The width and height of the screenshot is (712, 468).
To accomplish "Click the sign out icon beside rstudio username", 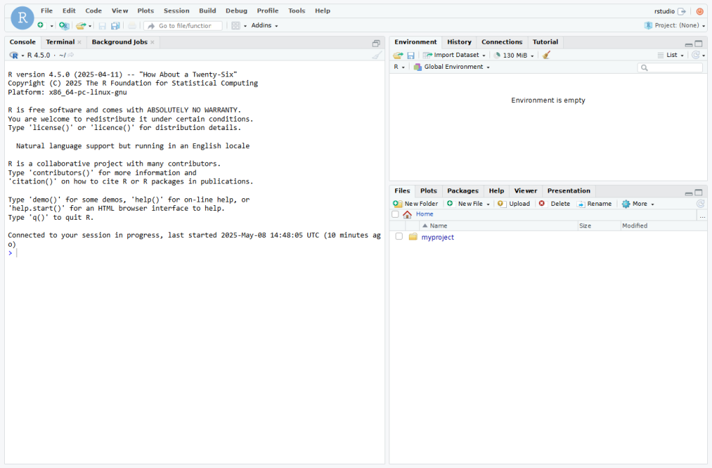I will tap(681, 11).
